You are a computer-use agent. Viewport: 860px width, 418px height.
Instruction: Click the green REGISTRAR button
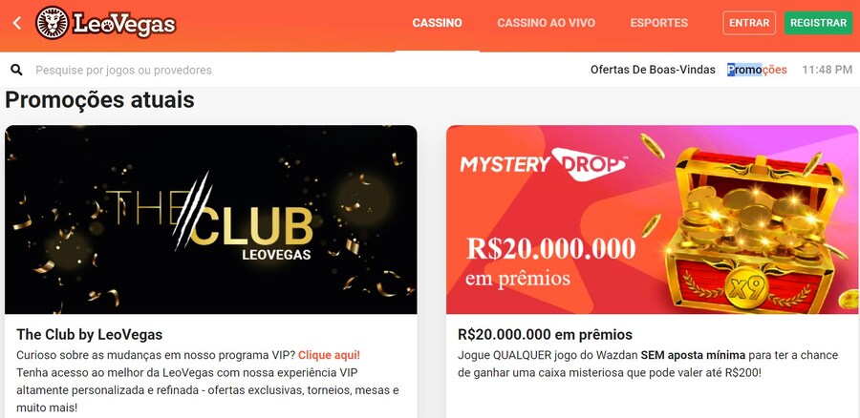(818, 23)
